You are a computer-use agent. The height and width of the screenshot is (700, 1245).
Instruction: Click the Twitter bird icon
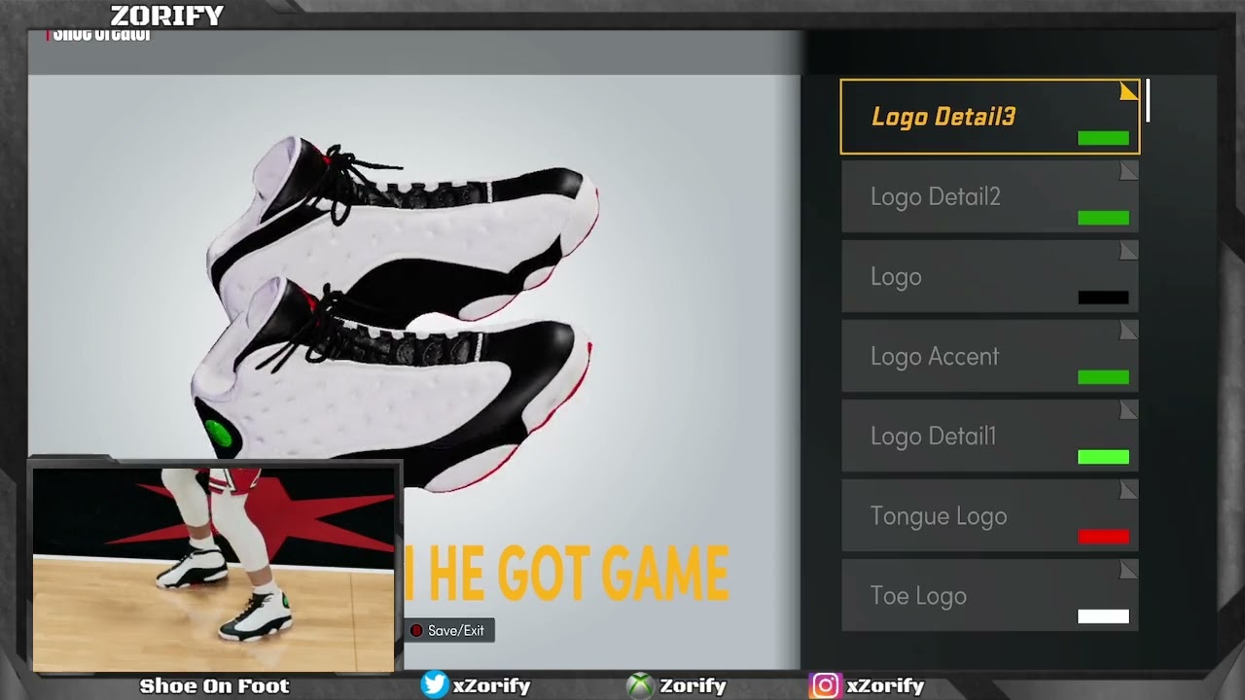click(434, 685)
